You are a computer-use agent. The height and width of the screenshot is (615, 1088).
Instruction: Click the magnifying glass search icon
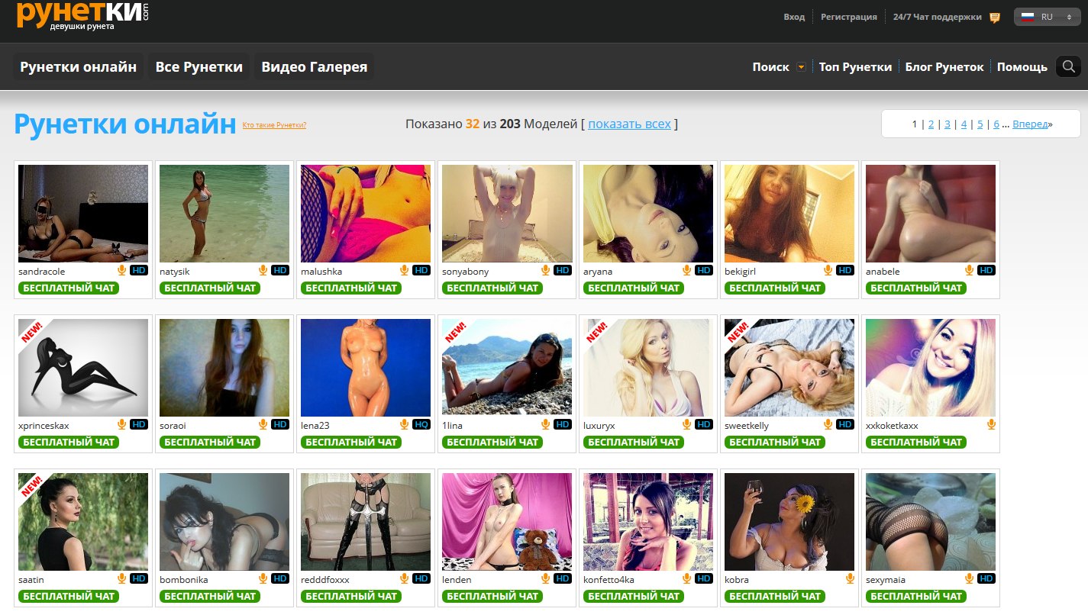pos(1067,67)
